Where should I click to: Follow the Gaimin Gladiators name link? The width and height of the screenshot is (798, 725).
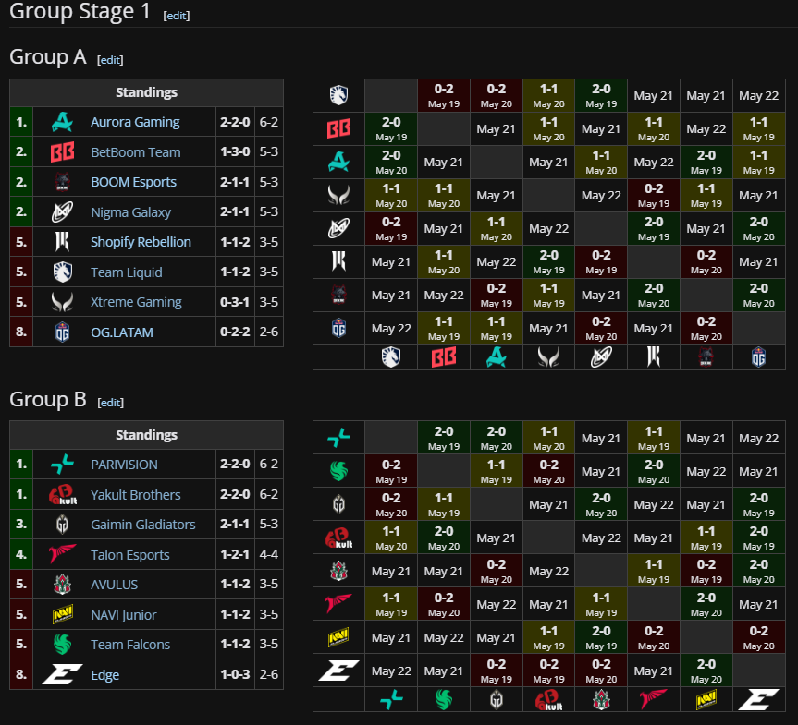coord(143,525)
